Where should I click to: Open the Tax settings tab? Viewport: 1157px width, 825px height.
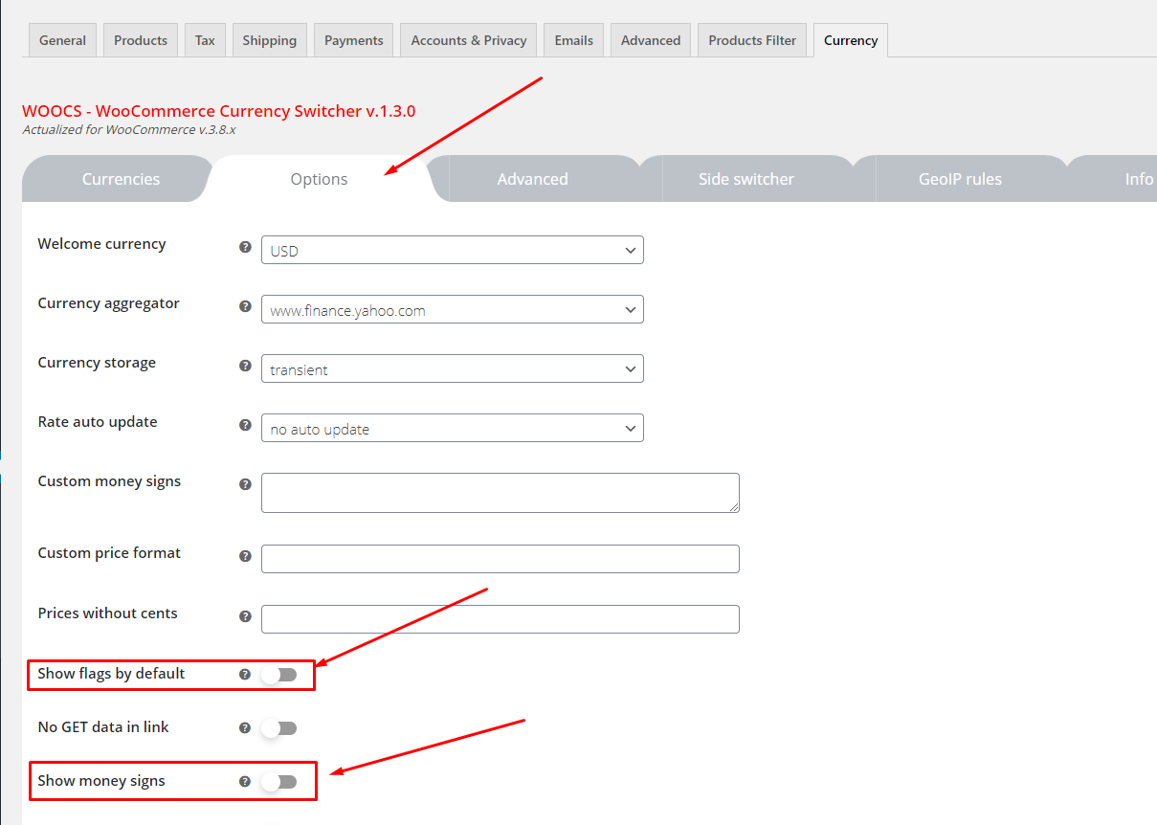[205, 40]
